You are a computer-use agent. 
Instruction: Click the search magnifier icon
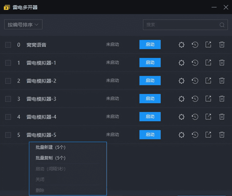tap(222, 24)
